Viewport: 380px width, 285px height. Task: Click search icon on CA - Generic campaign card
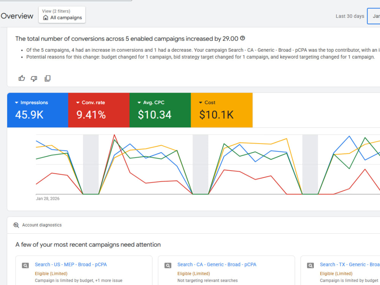coord(168,265)
